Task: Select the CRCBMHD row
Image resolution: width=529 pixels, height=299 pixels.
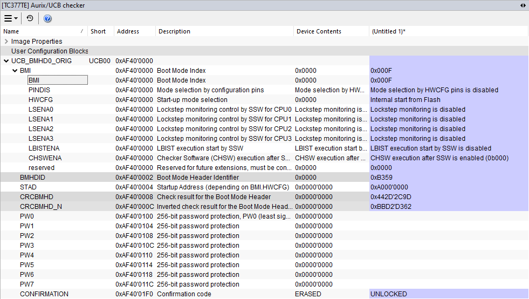Action: 264,197
